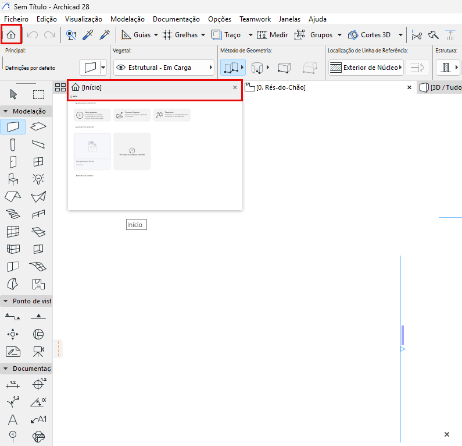Click the scissors trim icon in toolbar

point(417,36)
